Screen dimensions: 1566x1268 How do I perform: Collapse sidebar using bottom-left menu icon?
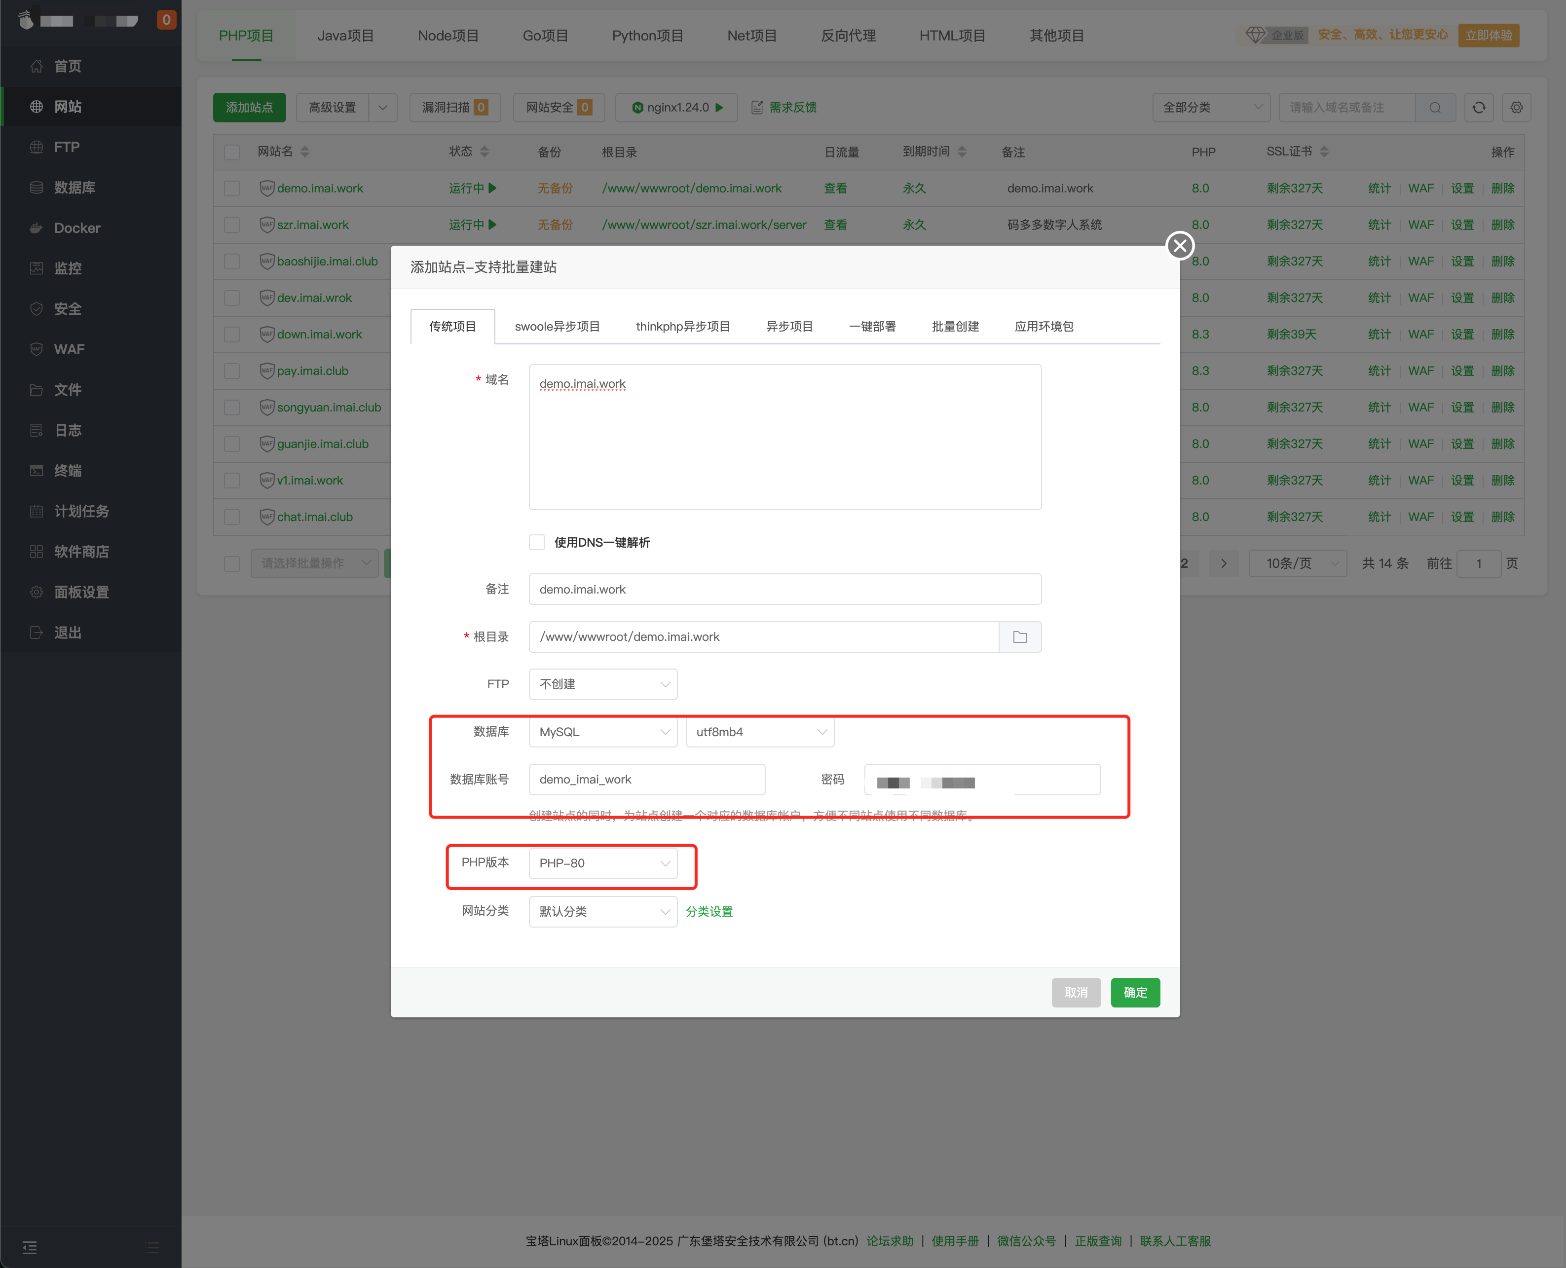tap(29, 1247)
